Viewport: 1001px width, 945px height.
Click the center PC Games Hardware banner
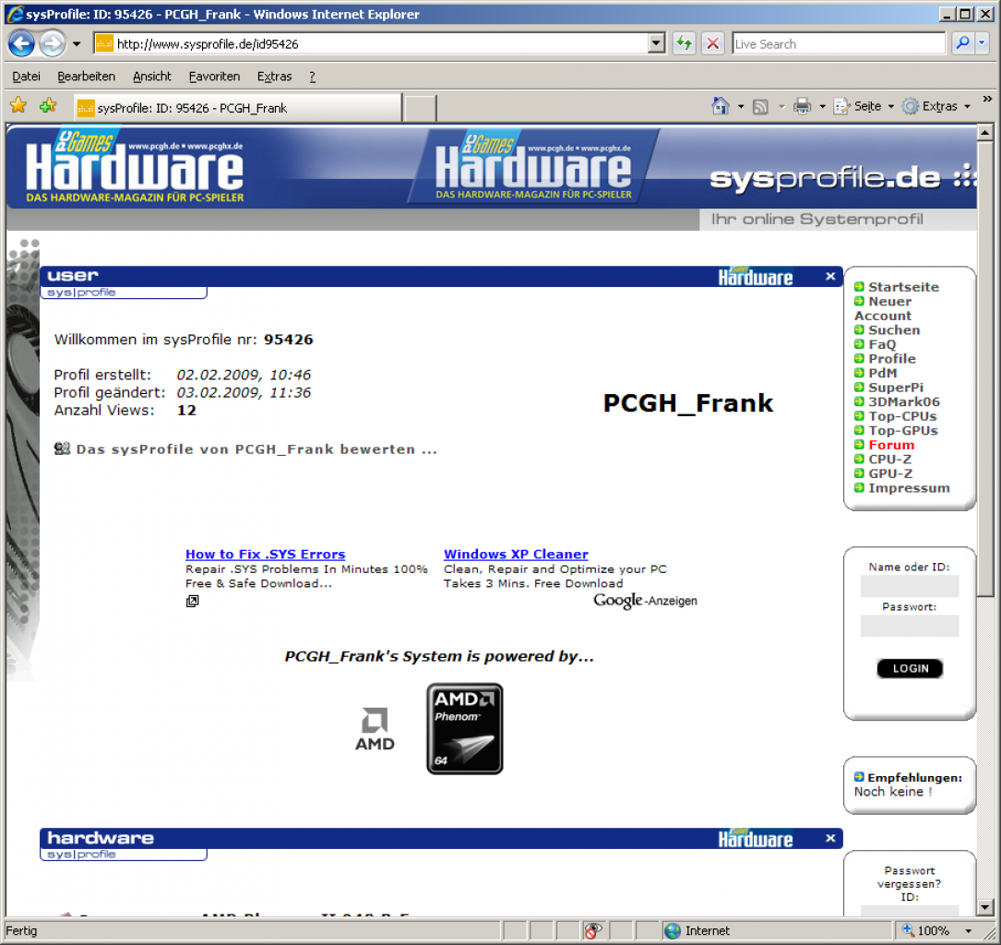tap(533, 167)
